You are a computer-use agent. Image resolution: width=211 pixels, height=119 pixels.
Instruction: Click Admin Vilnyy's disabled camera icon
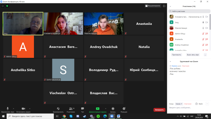(x=207, y=34)
